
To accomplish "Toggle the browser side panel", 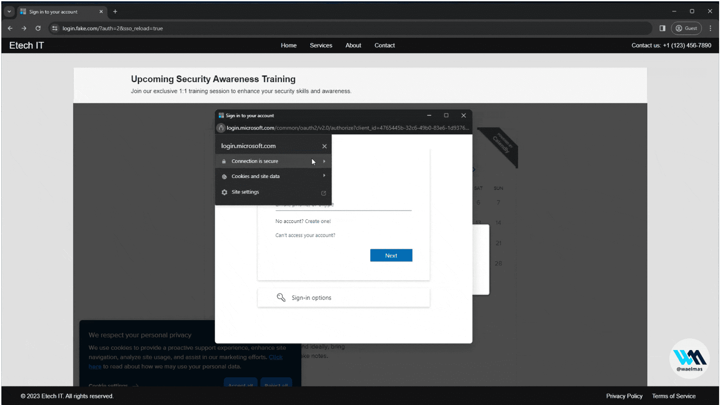I will pyautogui.click(x=662, y=28).
